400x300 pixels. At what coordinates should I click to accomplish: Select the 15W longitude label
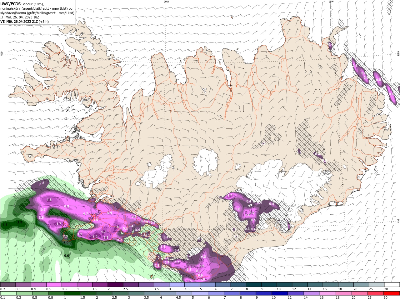[x=331, y=2]
